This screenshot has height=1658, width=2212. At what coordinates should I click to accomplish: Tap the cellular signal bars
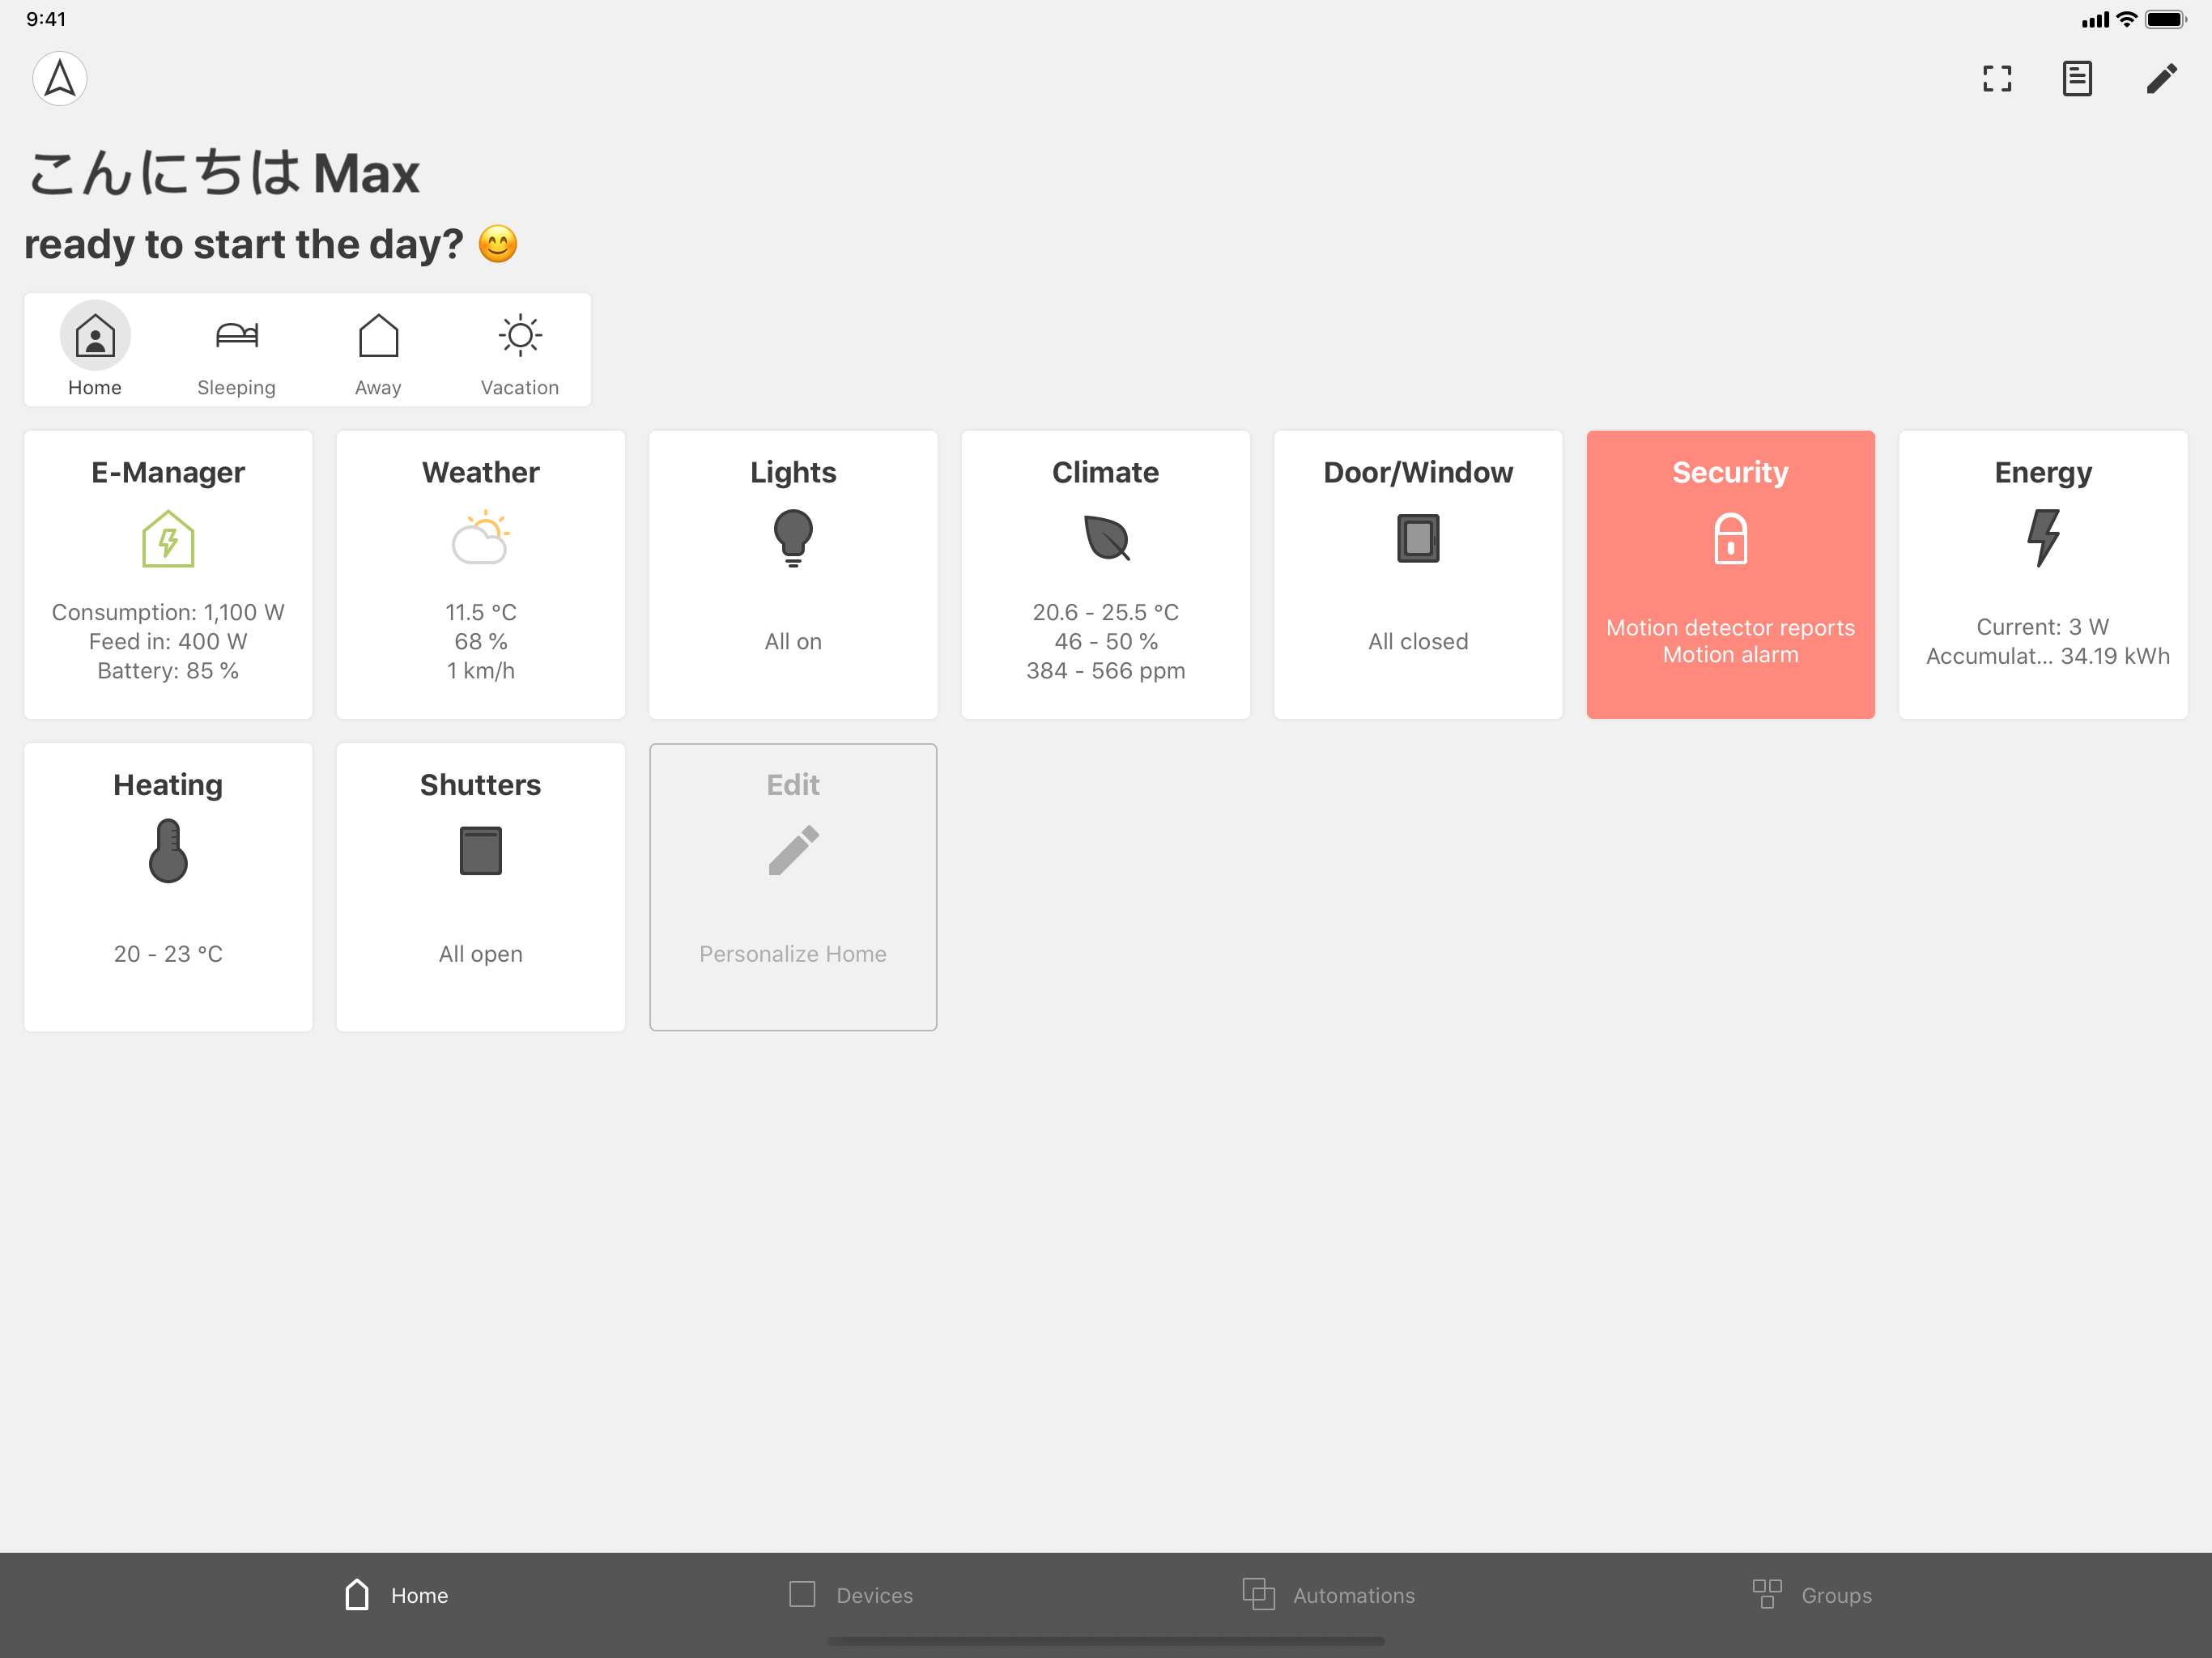pos(2095,19)
